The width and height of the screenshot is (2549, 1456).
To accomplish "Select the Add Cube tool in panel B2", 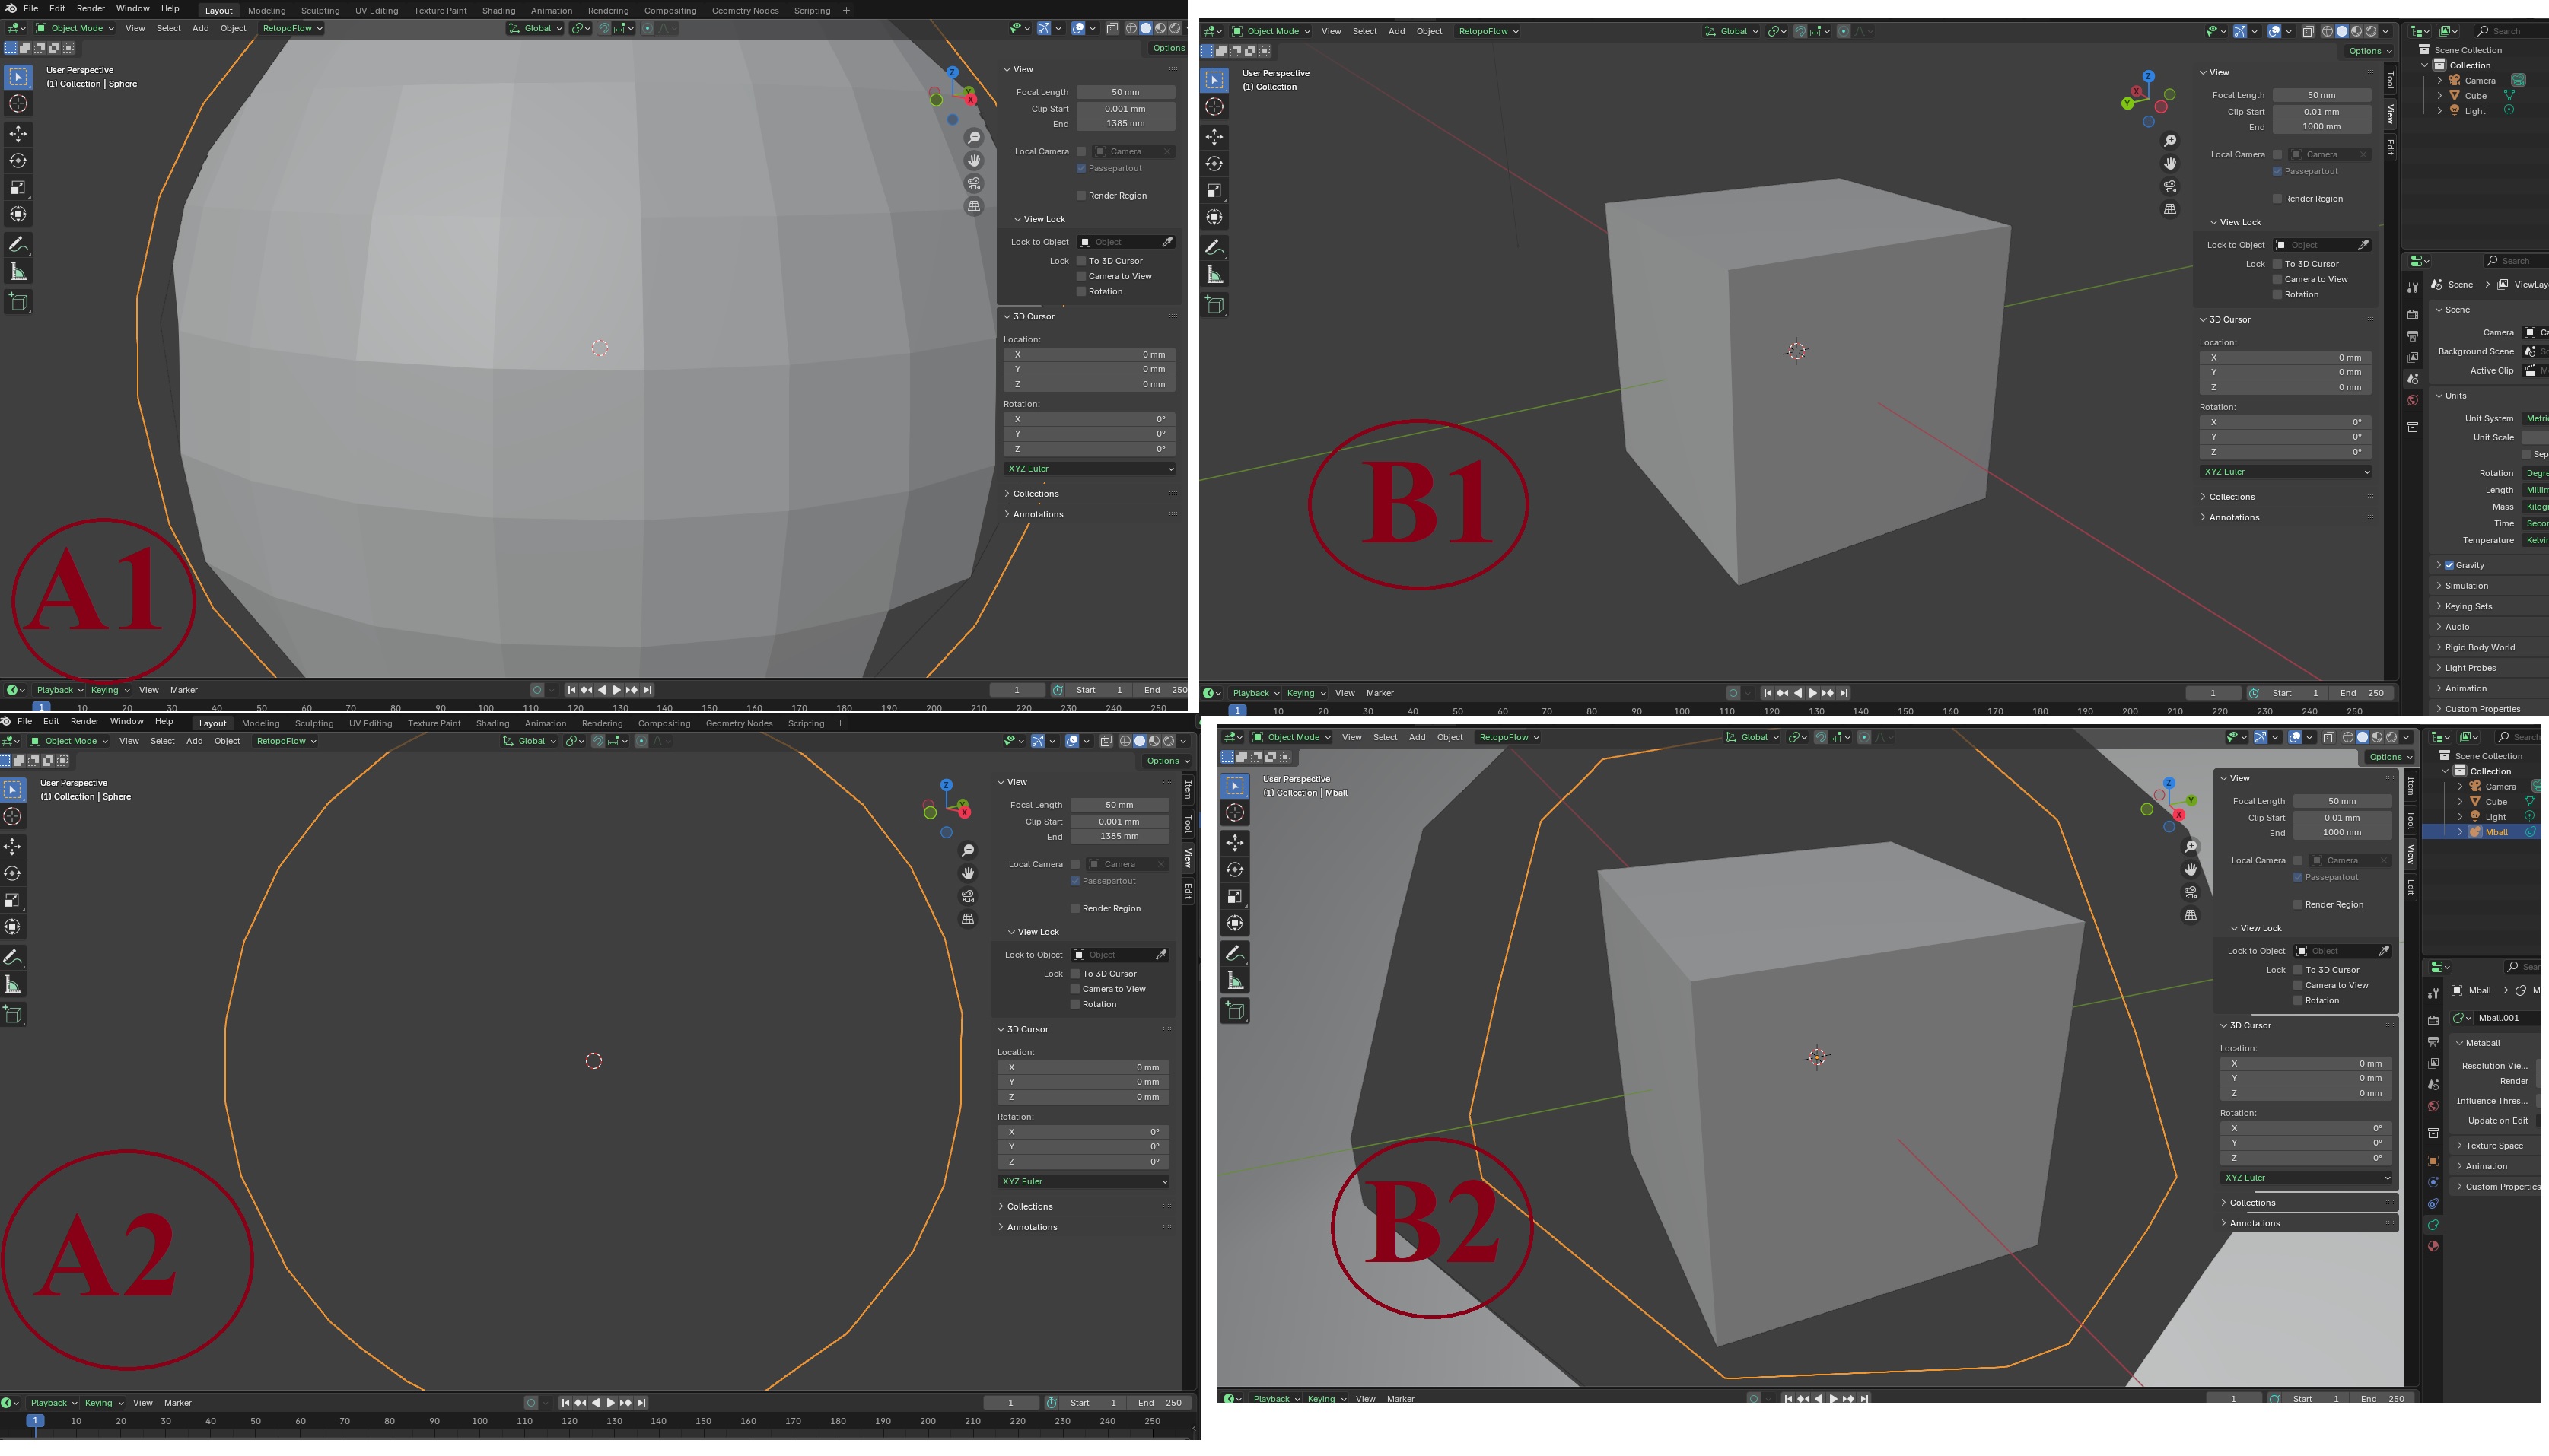I will 1235,1011.
